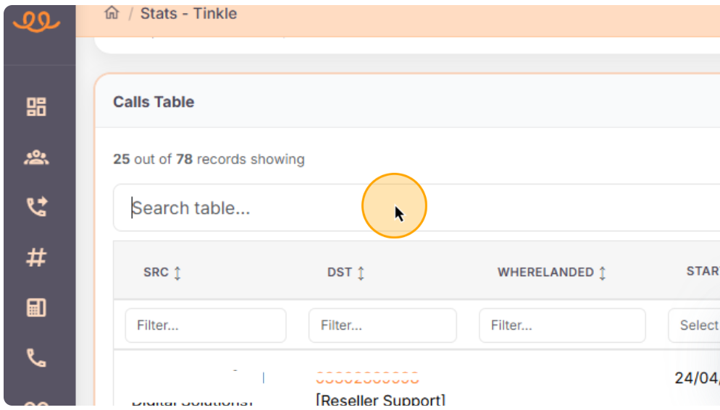Open the dashboard grid icon
This screenshot has width=720, height=410.
pos(36,107)
